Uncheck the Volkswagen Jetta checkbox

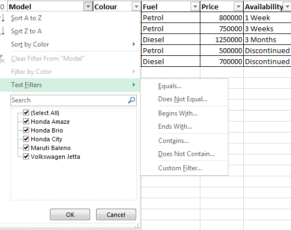point(26,157)
